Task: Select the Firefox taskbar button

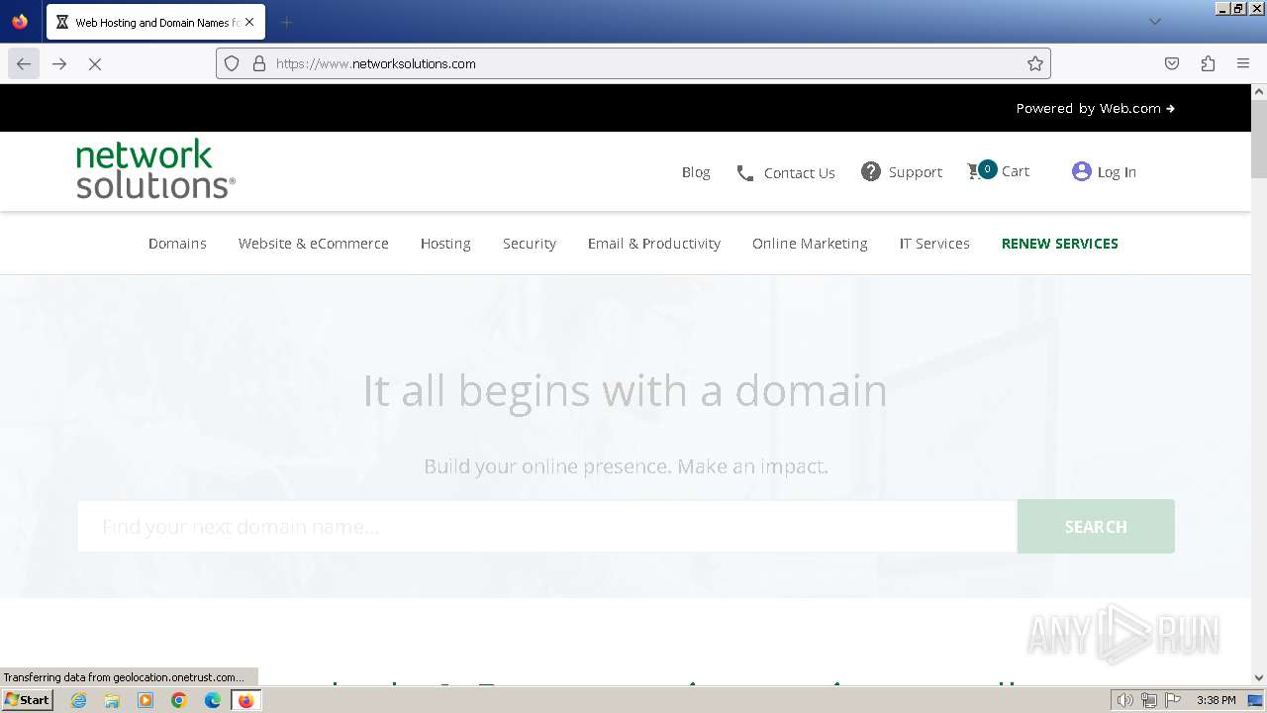Action: (246, 700)
